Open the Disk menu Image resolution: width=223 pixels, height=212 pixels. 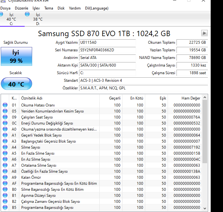pyautogui.click(x=61, y=8)
